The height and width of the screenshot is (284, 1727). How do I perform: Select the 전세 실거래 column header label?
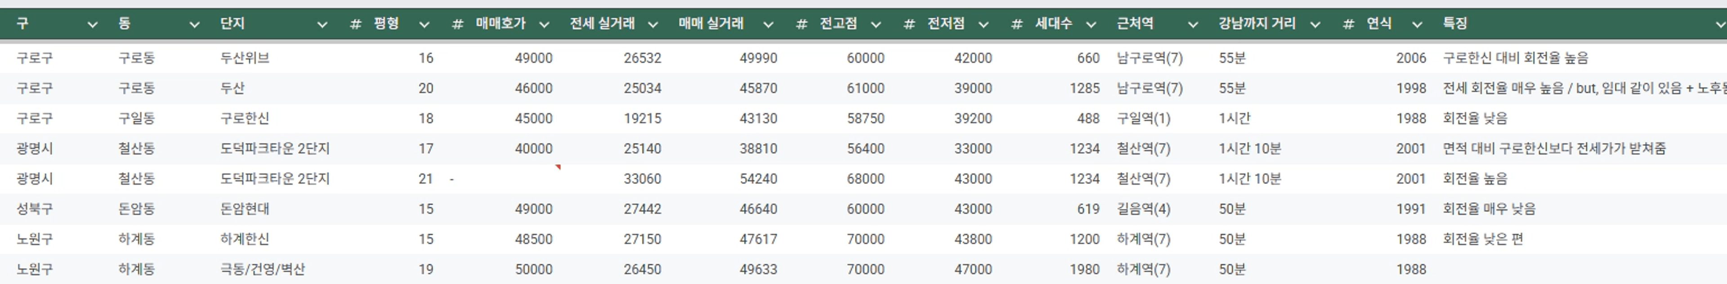click(x=602, y=23)
